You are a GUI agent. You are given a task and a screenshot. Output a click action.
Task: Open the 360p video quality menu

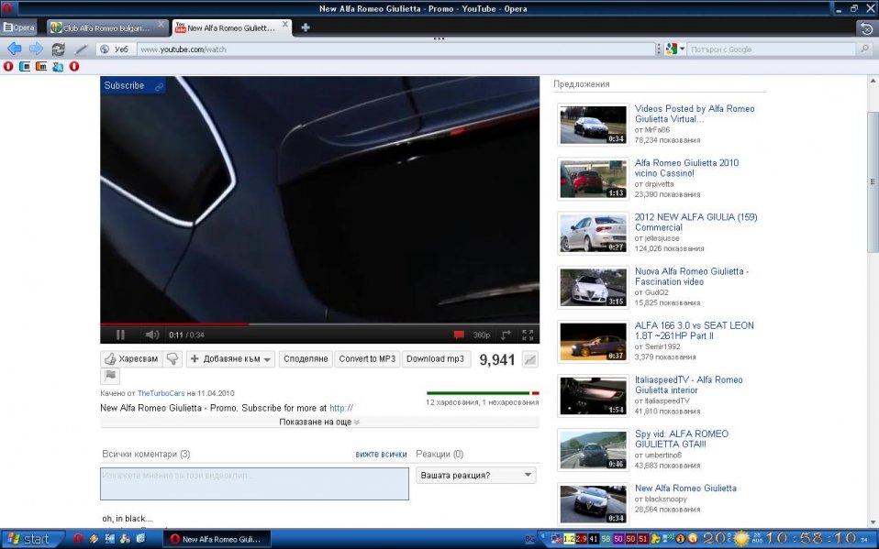pyautogui.click(x=482, y=335)
